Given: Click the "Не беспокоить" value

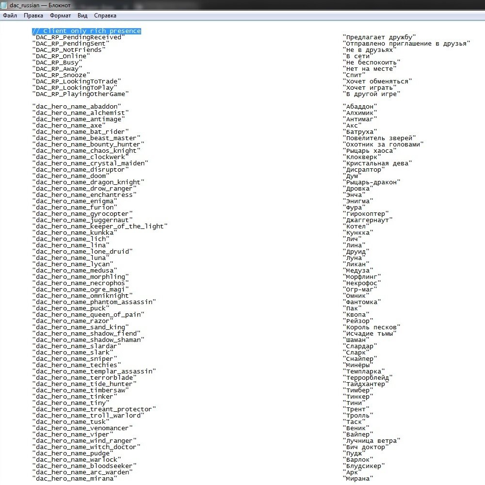Looking at the screenshot, I should tap(372, 63).
